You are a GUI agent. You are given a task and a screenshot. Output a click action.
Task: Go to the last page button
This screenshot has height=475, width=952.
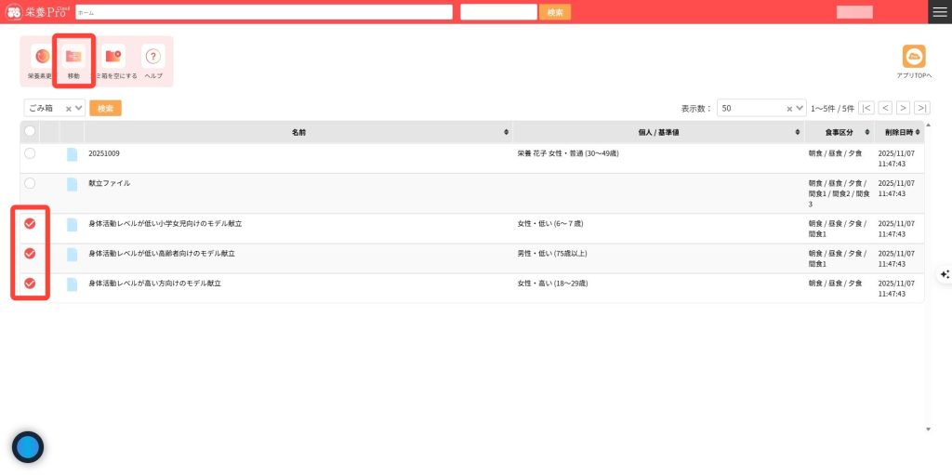click(920, 108)
